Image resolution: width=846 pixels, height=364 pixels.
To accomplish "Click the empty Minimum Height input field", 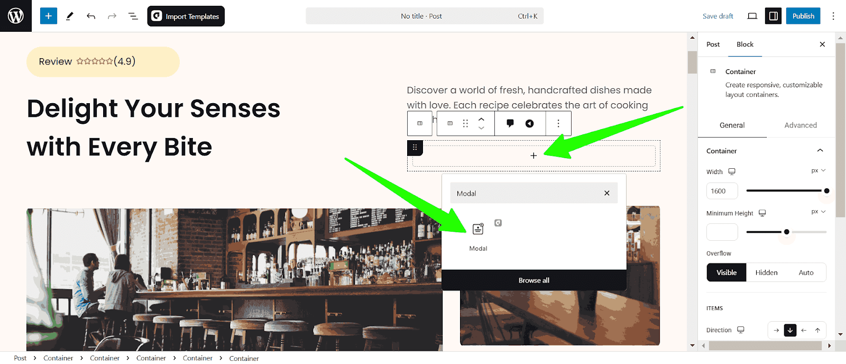I will (x=722, y=232).
